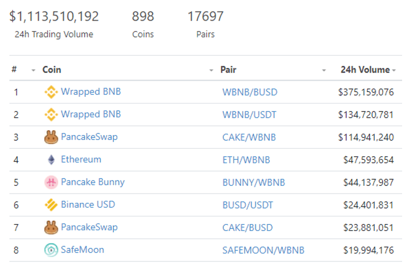Click Wrapped BNB icon in row 2
Screen dimensions: 412x271
tap(51, 115)
